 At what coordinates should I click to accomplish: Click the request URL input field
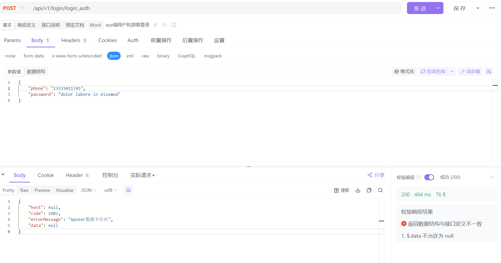point(214,8)
